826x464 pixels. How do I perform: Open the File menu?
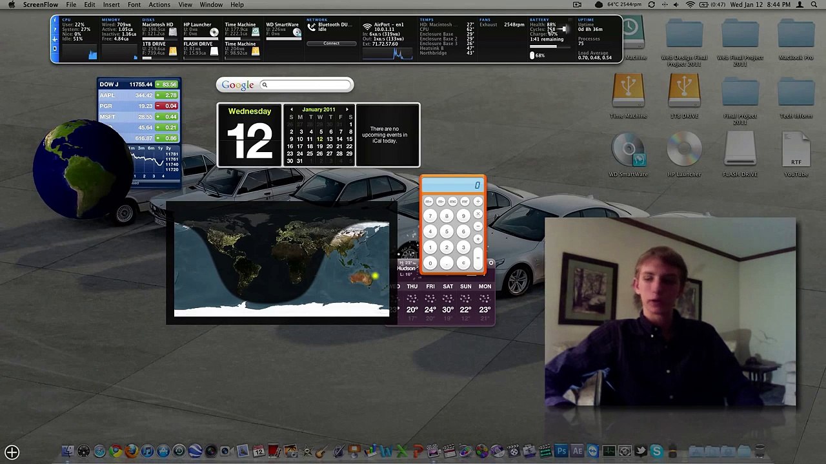pyautogui.click(x=71, y=5)
